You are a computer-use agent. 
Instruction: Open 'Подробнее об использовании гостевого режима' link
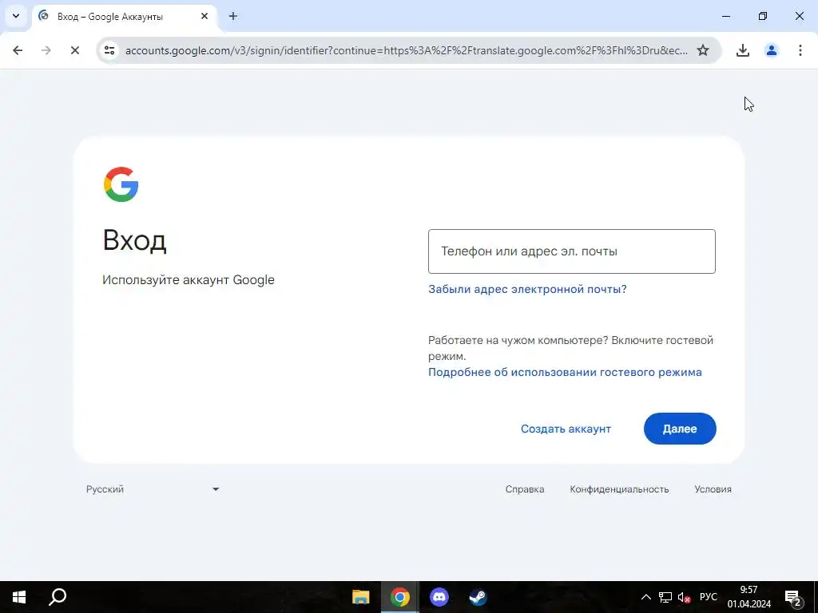(x=565, y=372)
